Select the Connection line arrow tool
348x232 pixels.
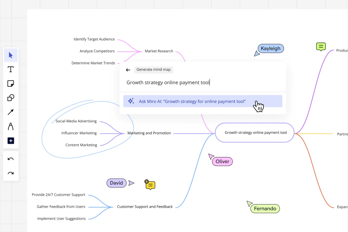point(11,112)
